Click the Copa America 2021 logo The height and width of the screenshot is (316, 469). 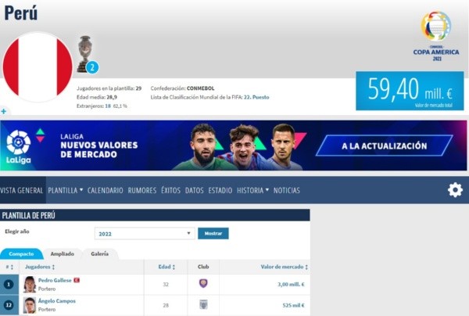click(436, 36)
